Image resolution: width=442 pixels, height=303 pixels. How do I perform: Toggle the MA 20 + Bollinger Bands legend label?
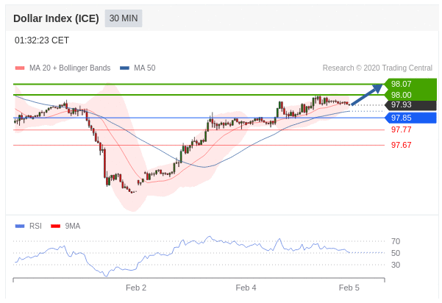tap(70, 68)
